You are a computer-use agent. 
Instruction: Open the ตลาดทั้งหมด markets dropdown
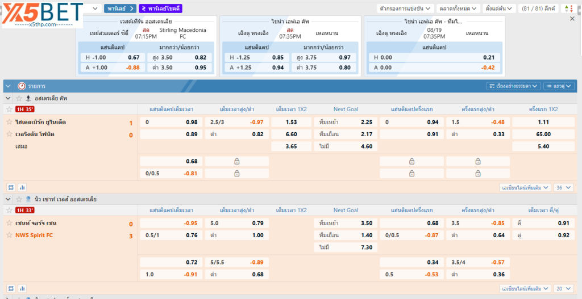[x=458, y=9]
